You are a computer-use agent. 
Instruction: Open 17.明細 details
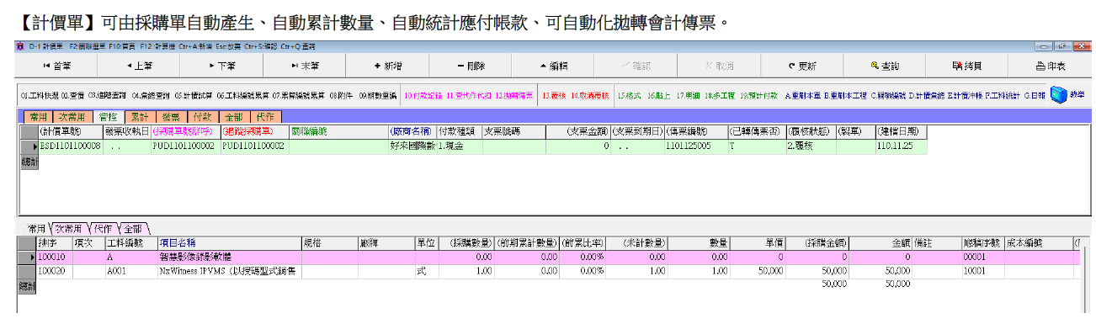pos(688,96)
